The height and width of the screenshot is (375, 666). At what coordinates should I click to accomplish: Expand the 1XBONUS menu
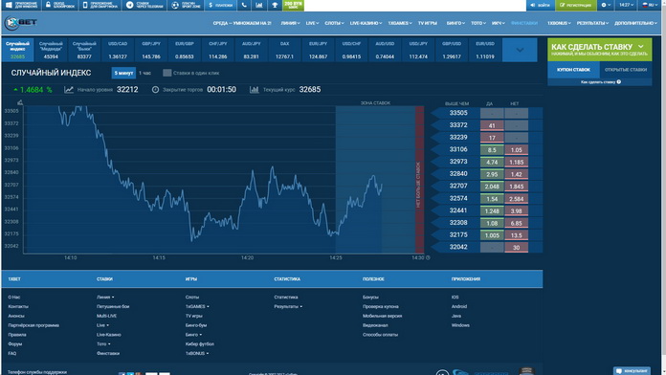(x=559, y=23)
